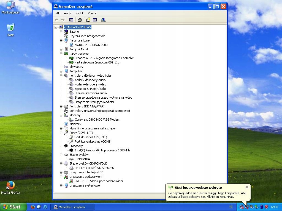Click the Back arrow in the toolbar
Viewport: 282px width, 211px height.
[56, 20]
